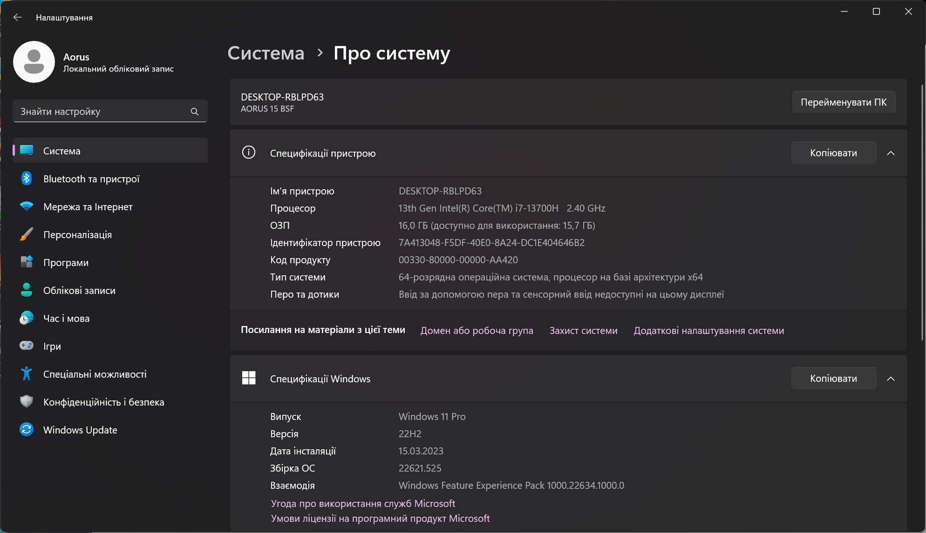
Task: Close the Налаштування window
Action: click(908, 12)
